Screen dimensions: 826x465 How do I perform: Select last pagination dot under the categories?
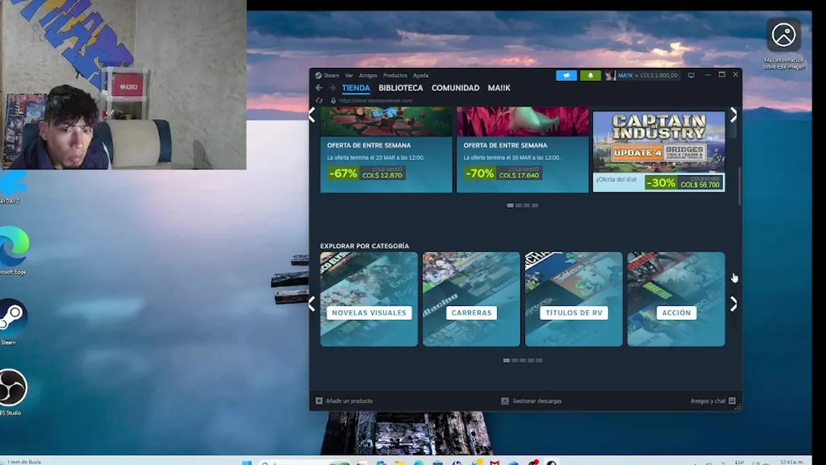(x=539, y=360)
